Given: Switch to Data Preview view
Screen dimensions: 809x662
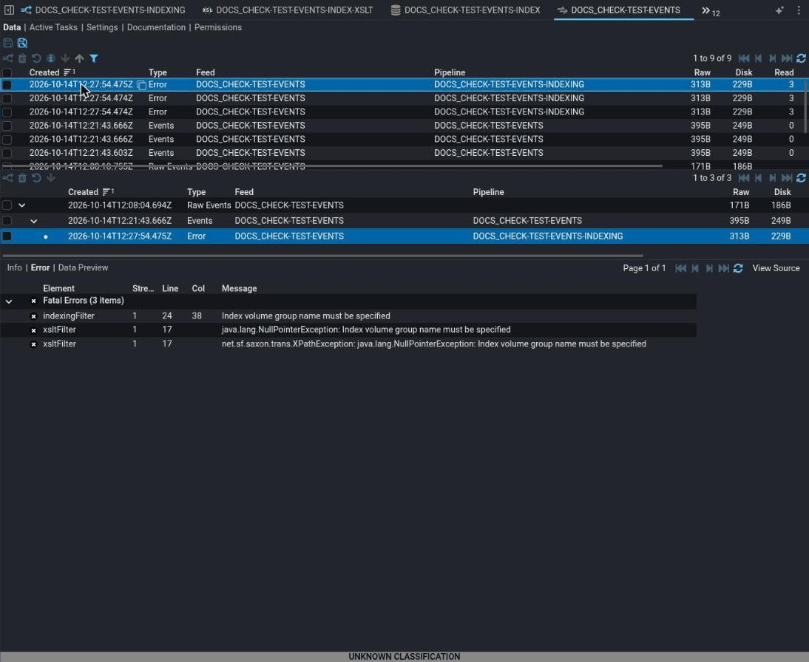Looking at the screenshot, I should click(x=83, y=267).
